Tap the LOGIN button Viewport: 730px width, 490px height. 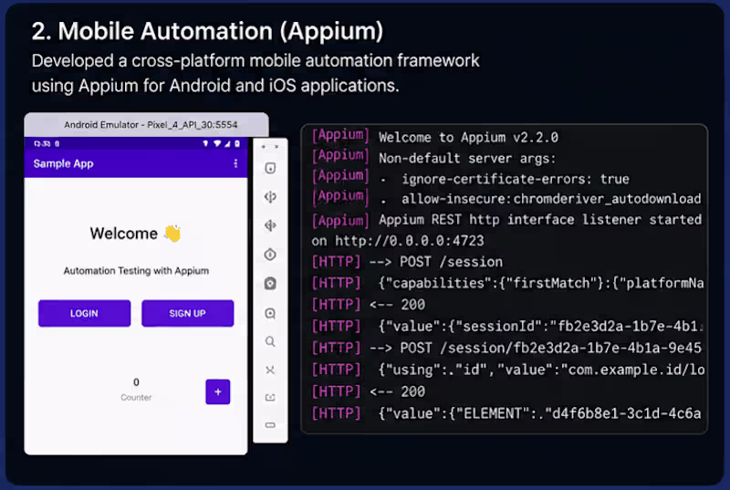(x=84, y=313)
